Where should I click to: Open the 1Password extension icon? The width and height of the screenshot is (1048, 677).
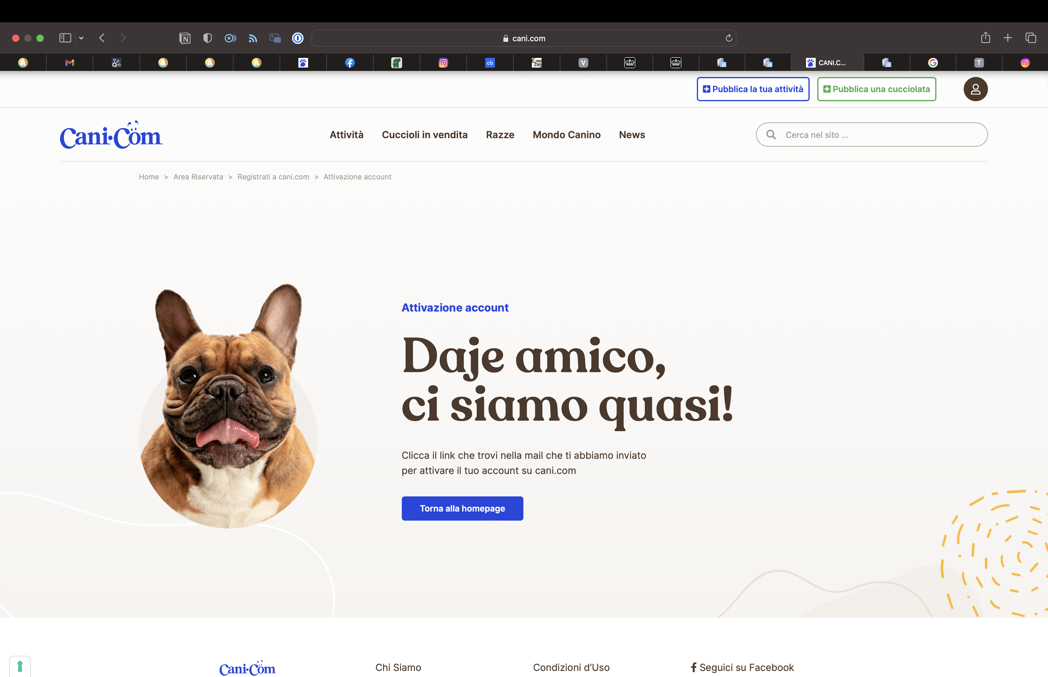coord(298,38)
